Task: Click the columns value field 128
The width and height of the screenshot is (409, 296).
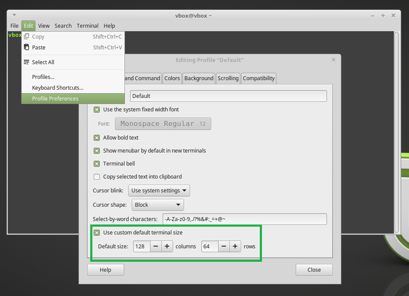Action: click(142, 246)
